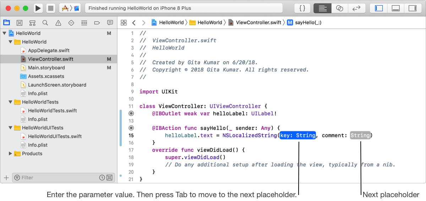The width and height of the screenshot is (426, 201).
Task: Click the activity status field
Action: point(184,8)
